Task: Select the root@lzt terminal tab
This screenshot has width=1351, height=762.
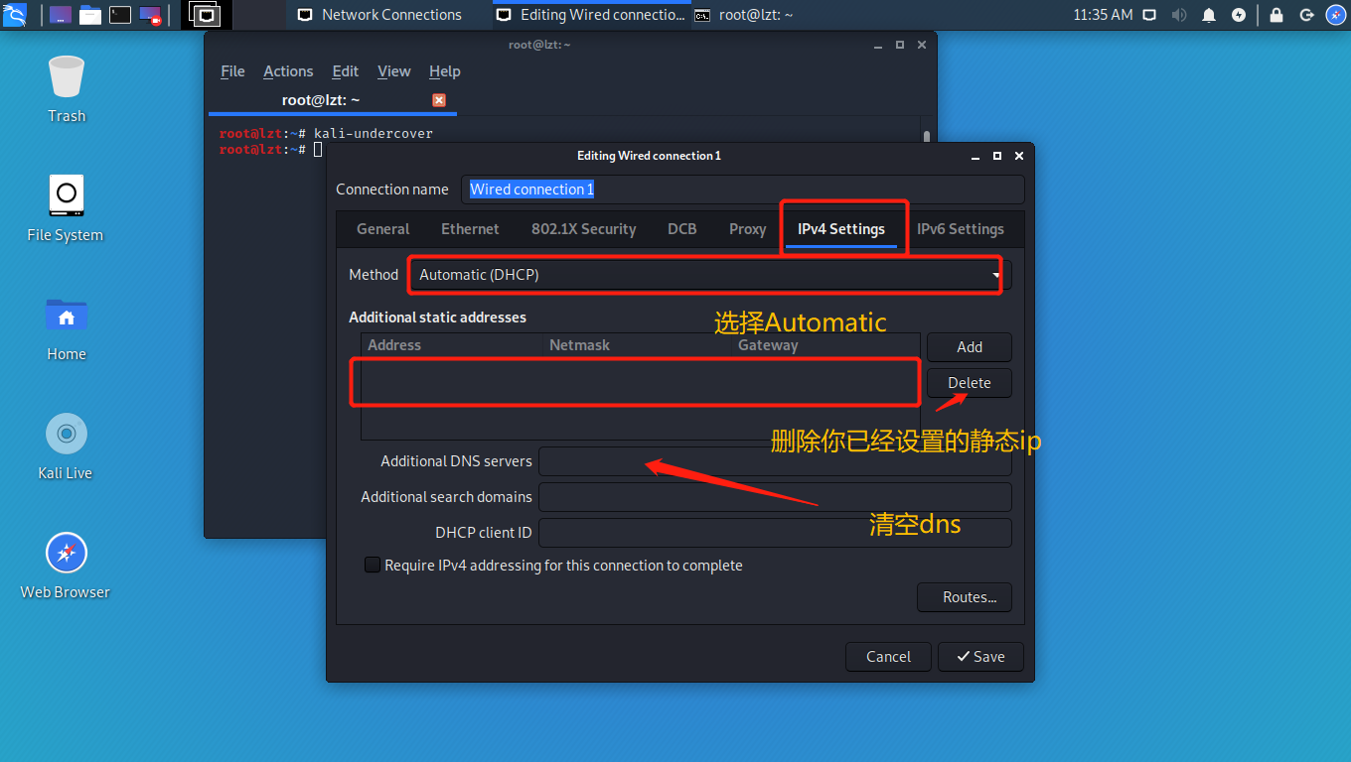Action: (x=331, y=100)
